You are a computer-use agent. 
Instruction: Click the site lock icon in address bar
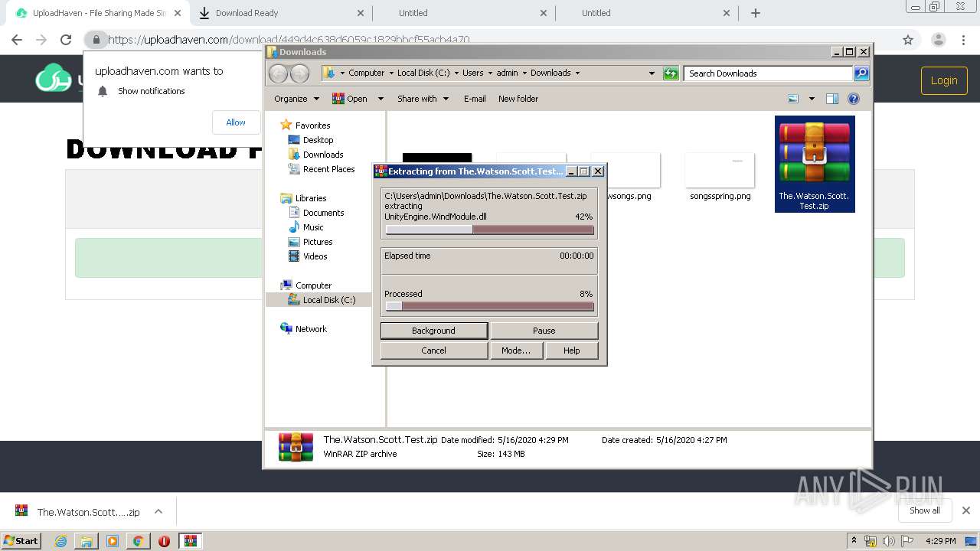(96, 40)
